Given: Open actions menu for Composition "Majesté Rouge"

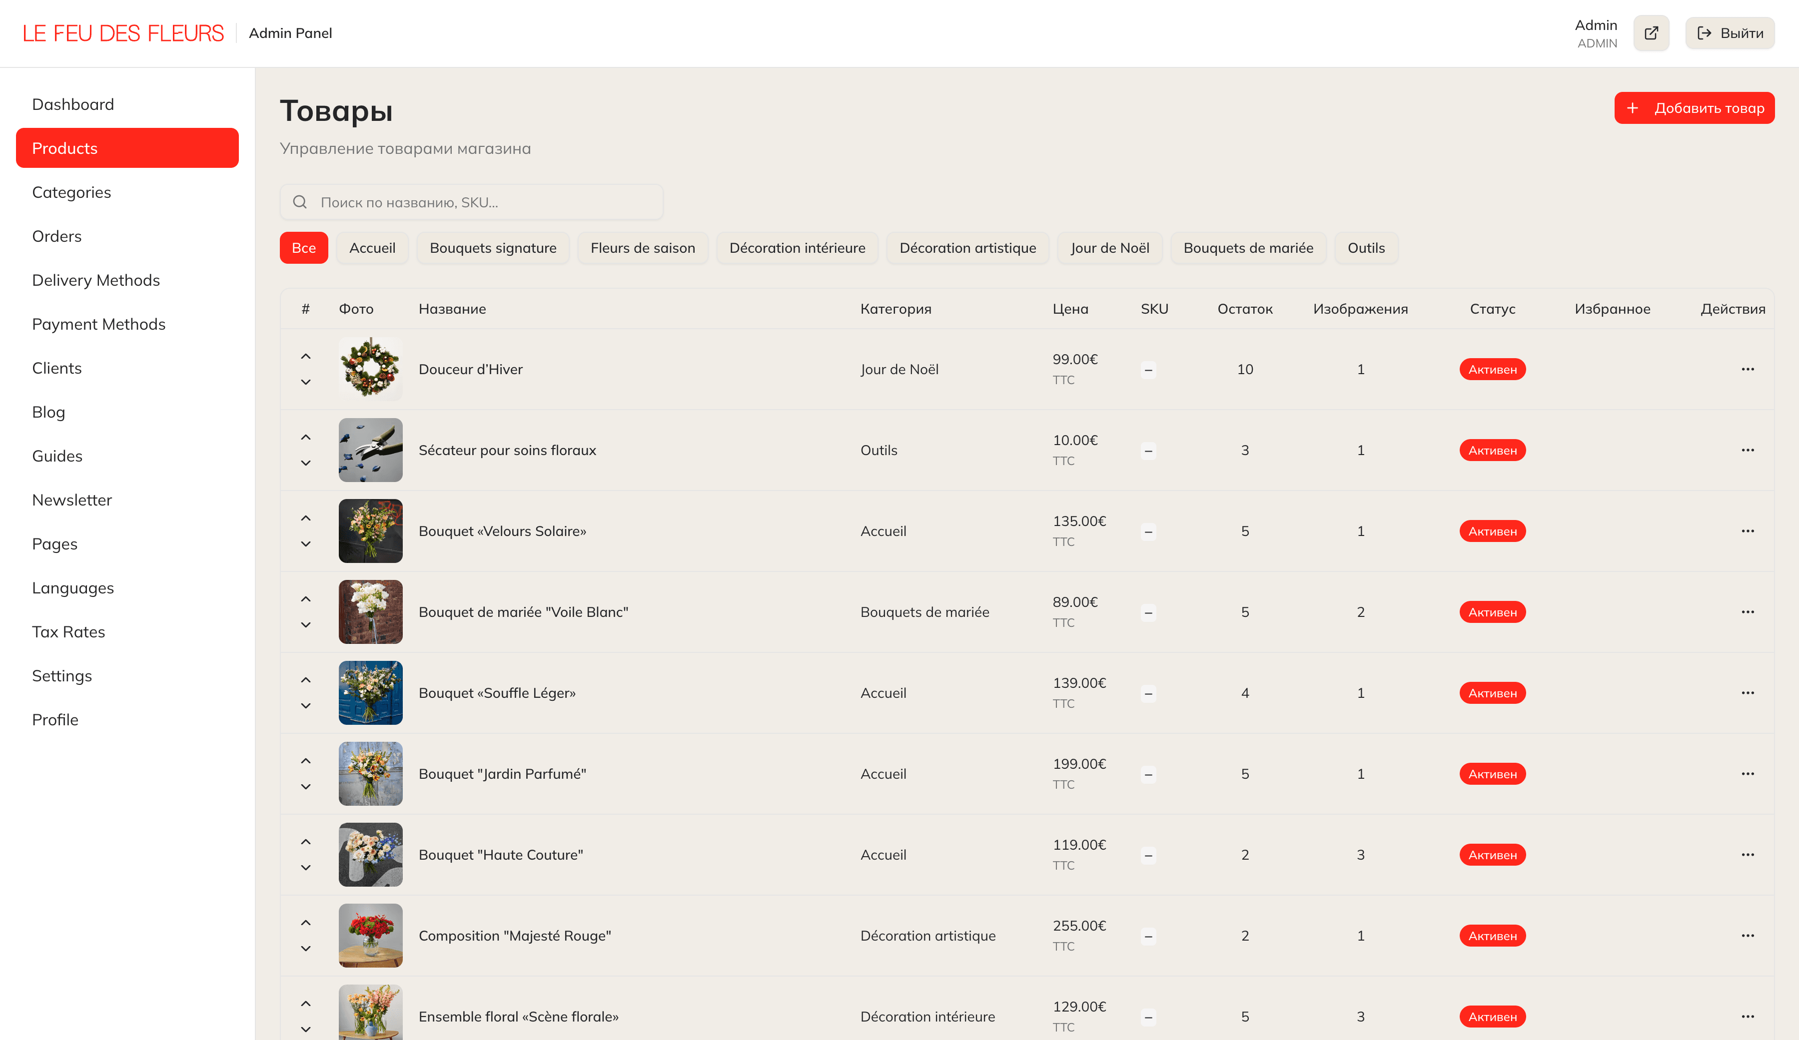Looking at the screenshot, I should point(1747,935).
